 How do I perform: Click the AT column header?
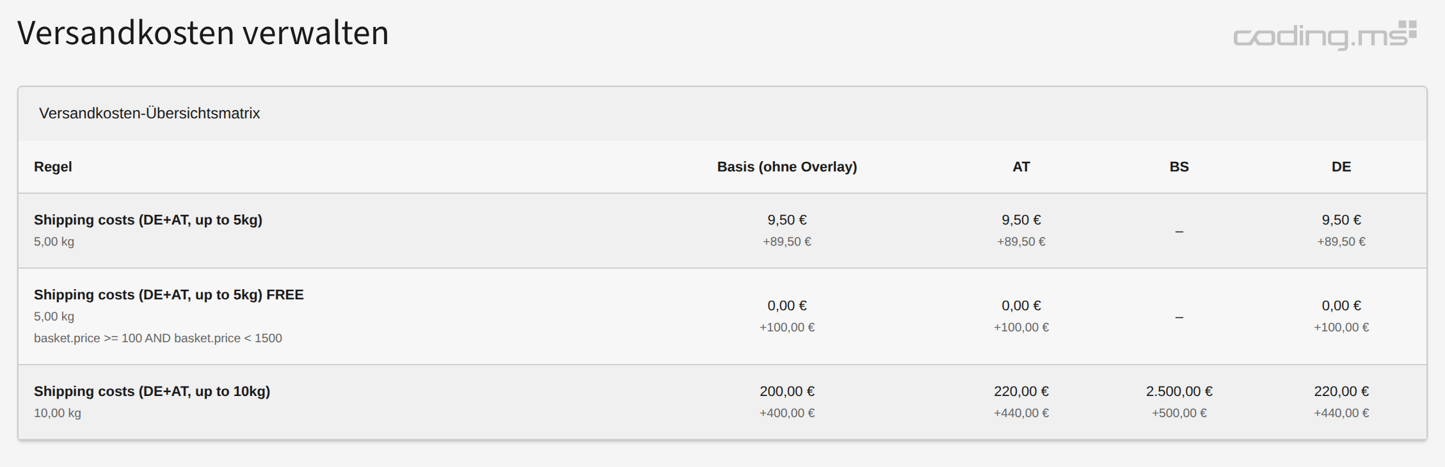[1021, 167]
